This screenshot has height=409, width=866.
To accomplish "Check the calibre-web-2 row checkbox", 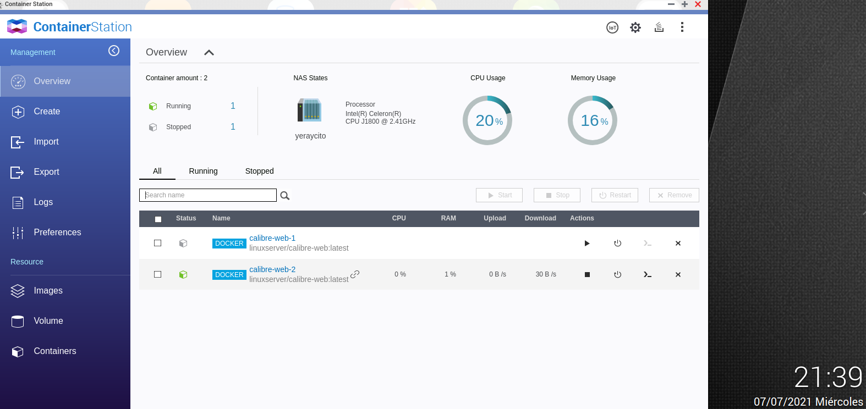I will [158, 274].
